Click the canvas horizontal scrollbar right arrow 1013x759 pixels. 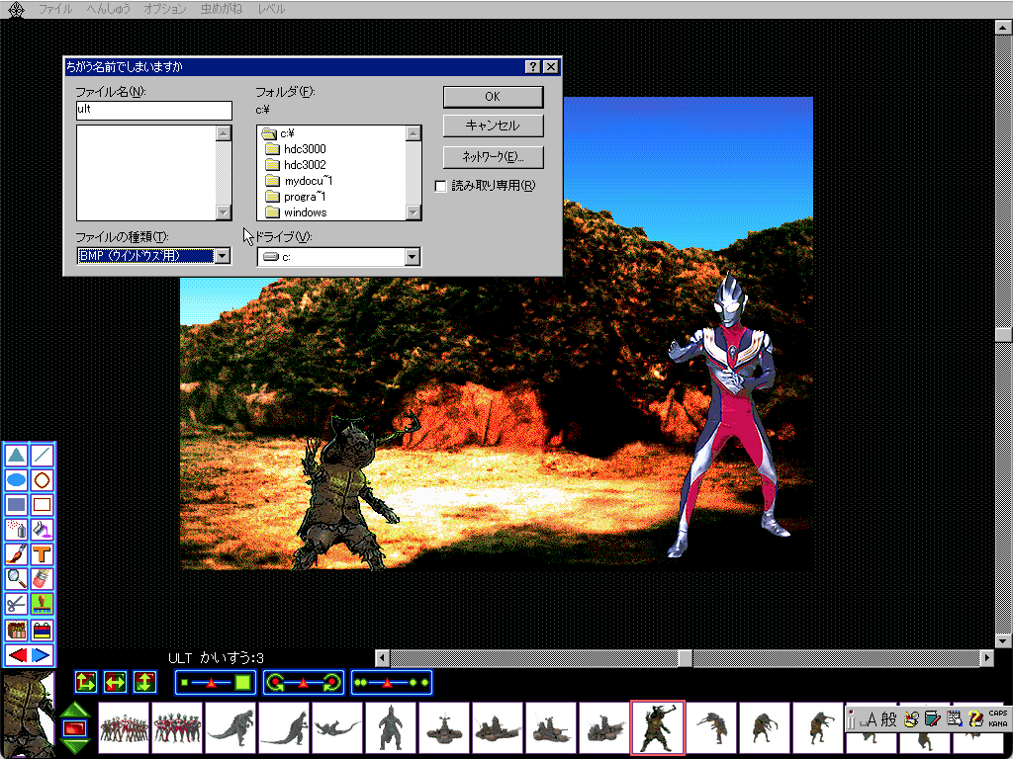986,657
